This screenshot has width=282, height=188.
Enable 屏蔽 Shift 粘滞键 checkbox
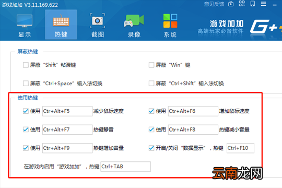click(26, 65)
